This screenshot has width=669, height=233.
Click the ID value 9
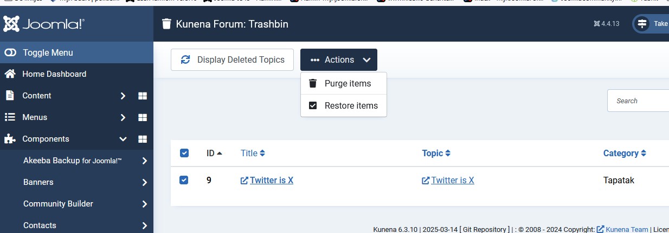(209, 180)
